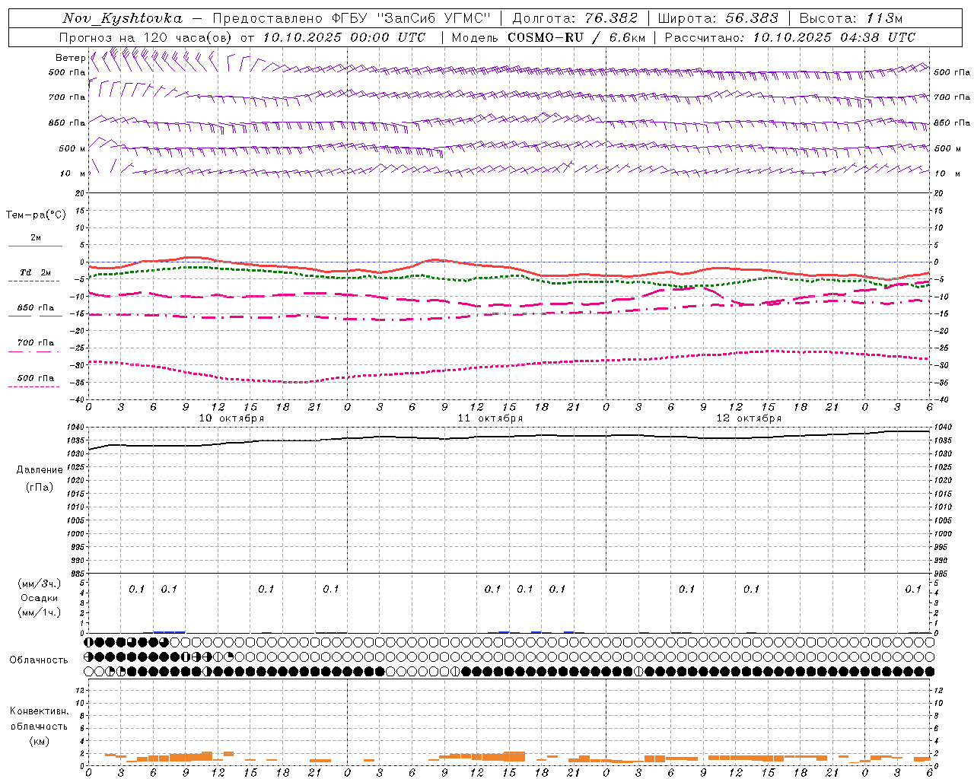
Task: Click the Ветер label of the wind panel
Action: [x=70, y=58]
